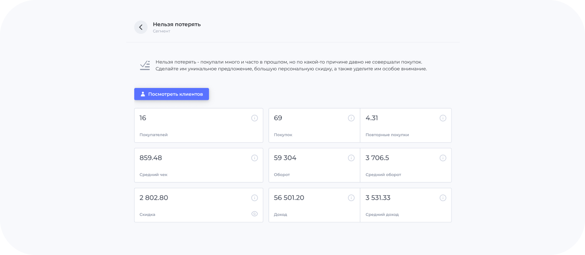Toggle the eye visibility icon in the Скидка card

pyautogui.click(x=255, y=214)
